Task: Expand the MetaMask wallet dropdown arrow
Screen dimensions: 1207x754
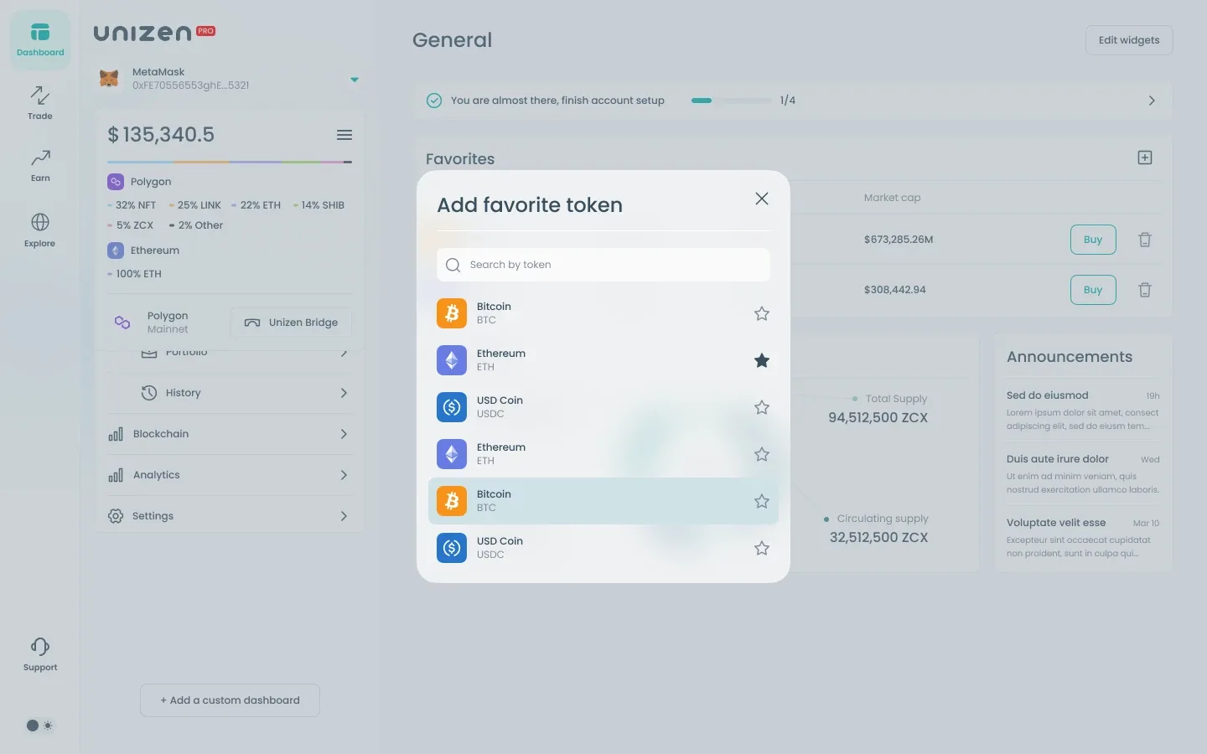Action: pyautogui.click(x=355, y=80)
